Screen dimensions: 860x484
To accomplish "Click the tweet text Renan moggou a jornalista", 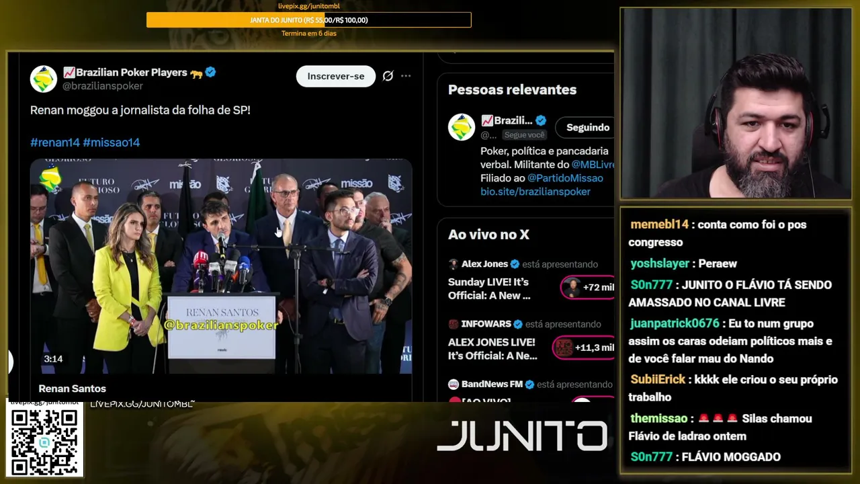I will click(x=140, y=110).
